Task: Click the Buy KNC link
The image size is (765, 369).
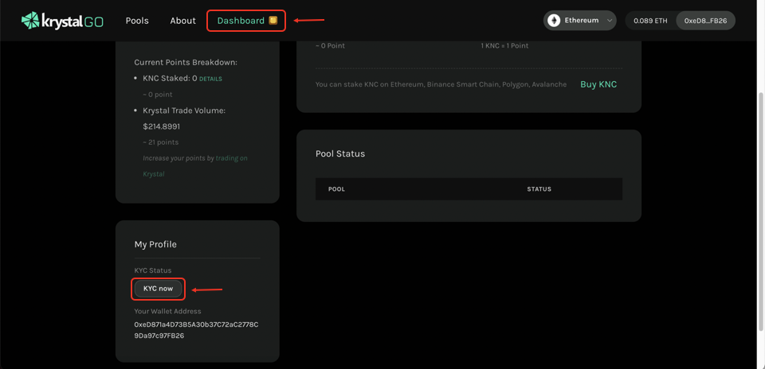Action: pos(598,84)
